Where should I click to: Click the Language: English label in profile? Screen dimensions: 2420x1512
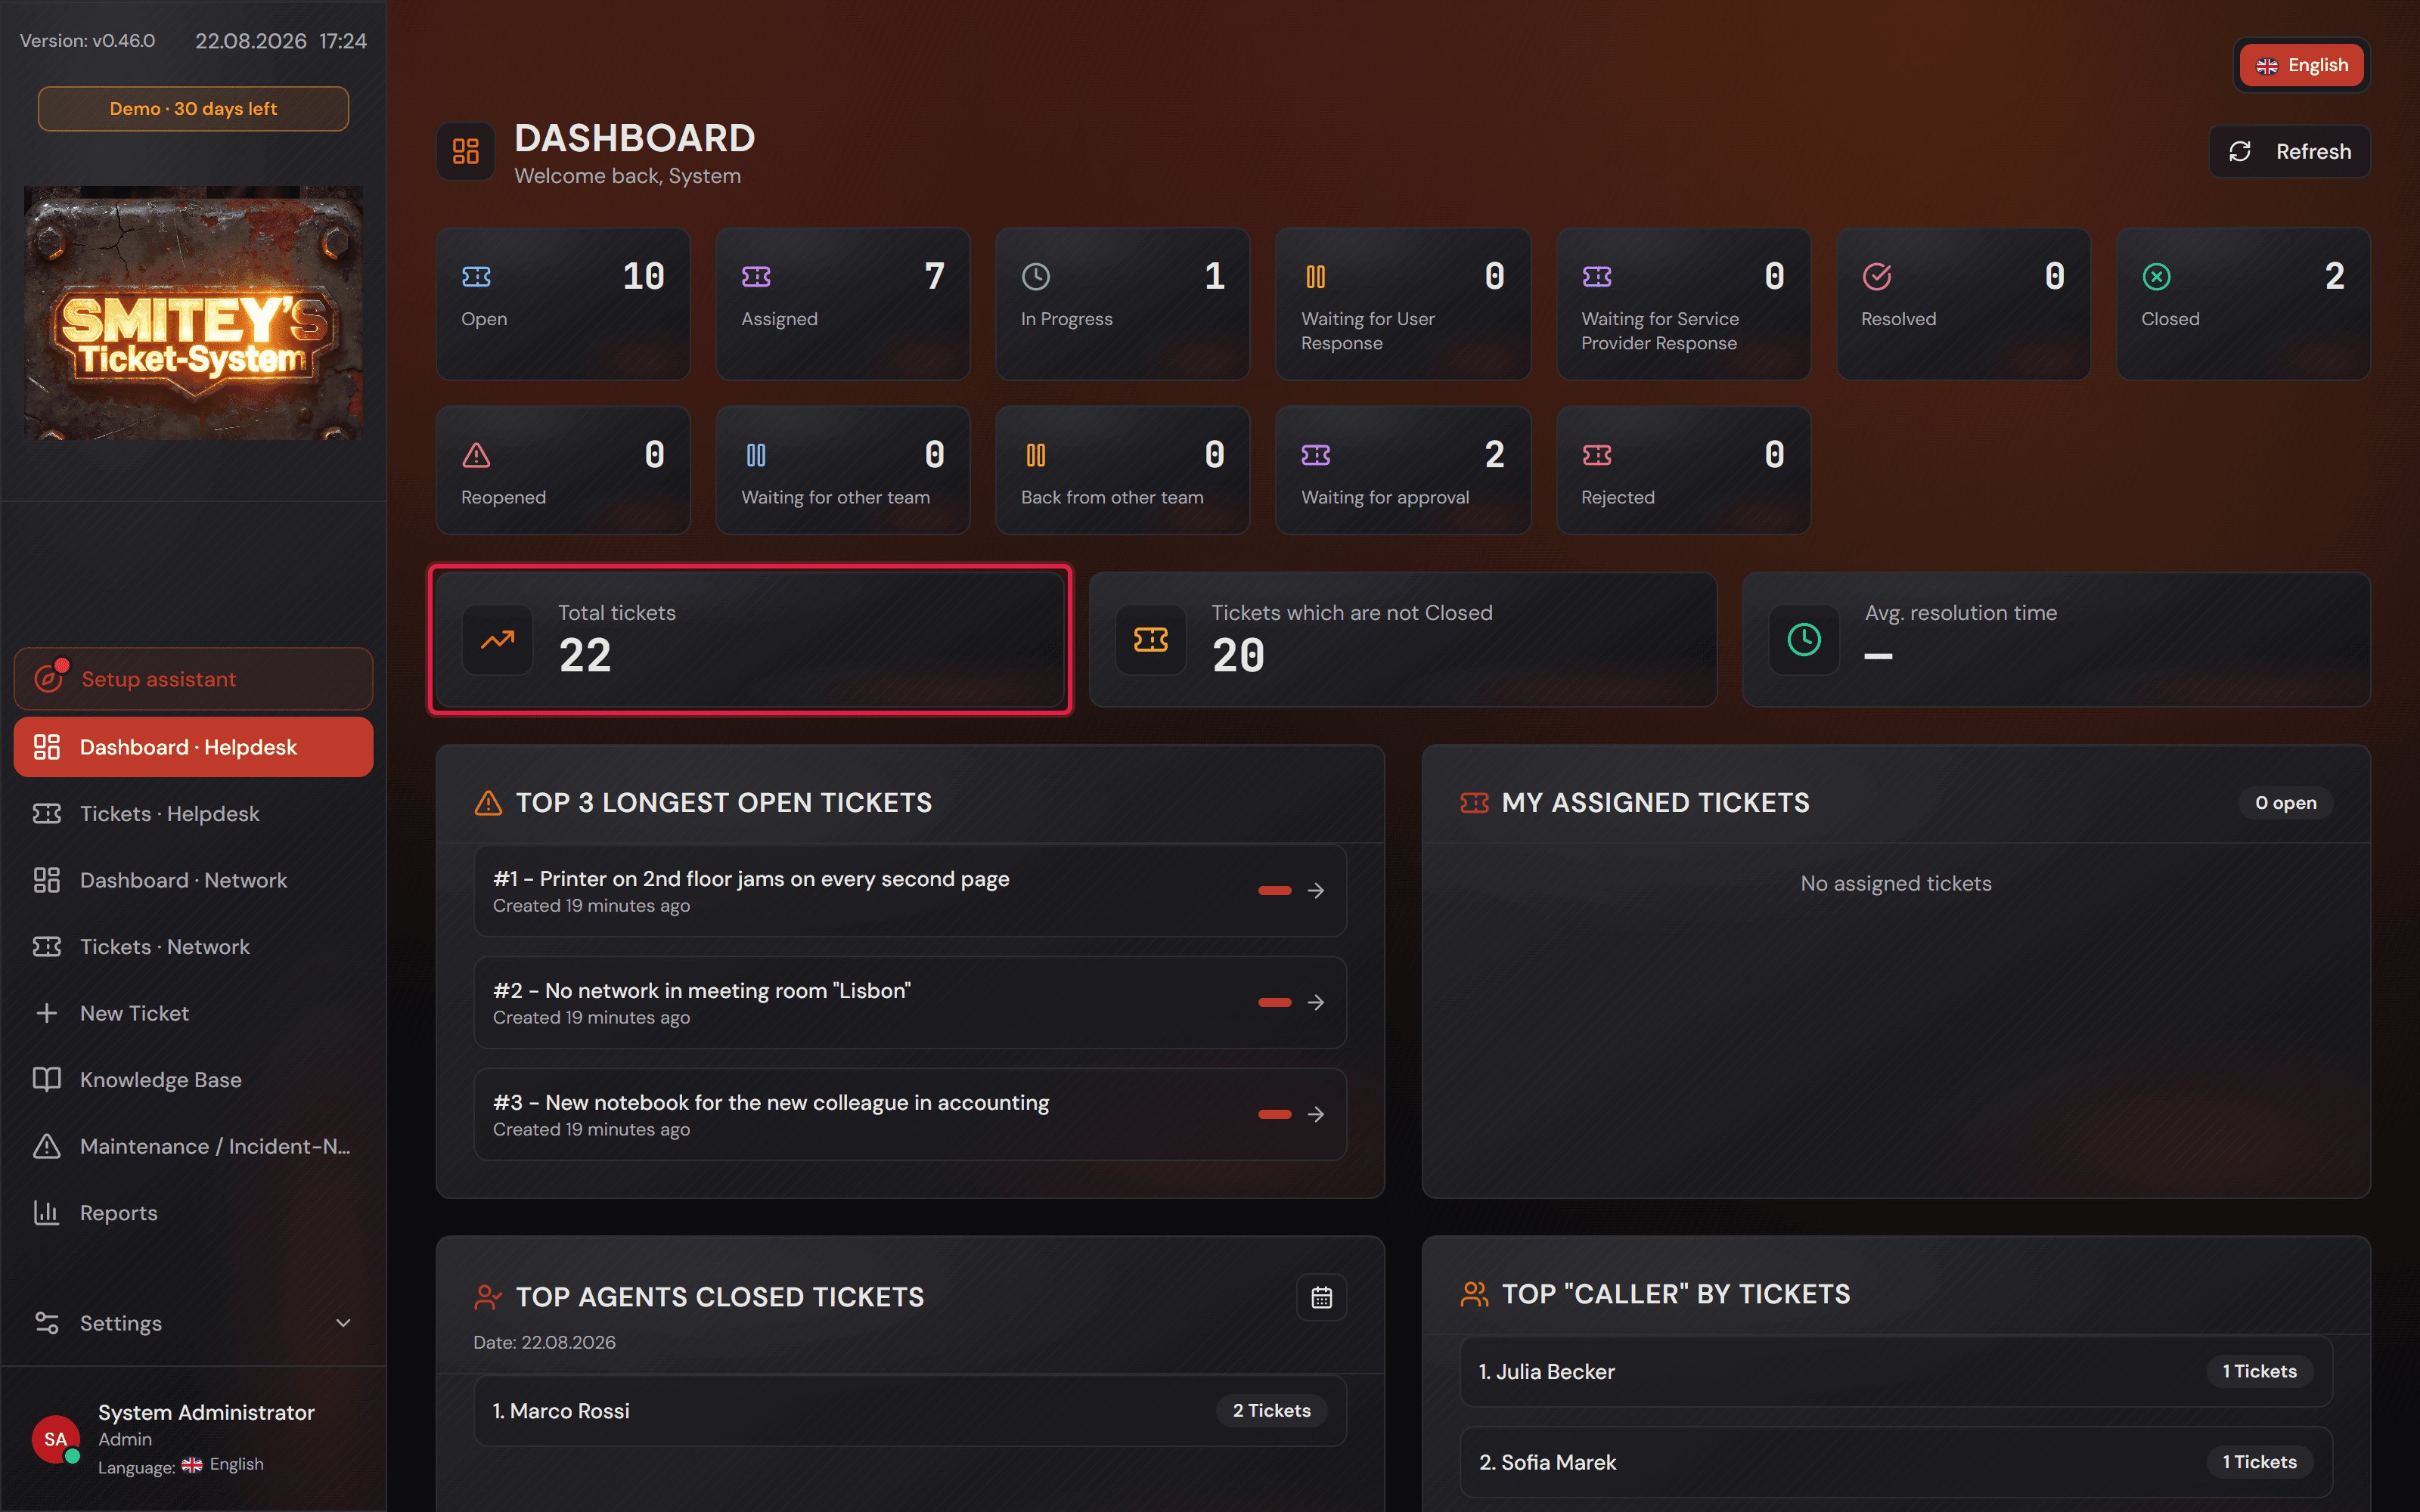tap(181, 1465)
